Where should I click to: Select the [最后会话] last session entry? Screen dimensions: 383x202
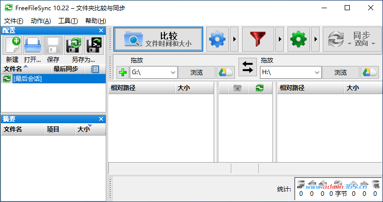(x=54, y=79)
